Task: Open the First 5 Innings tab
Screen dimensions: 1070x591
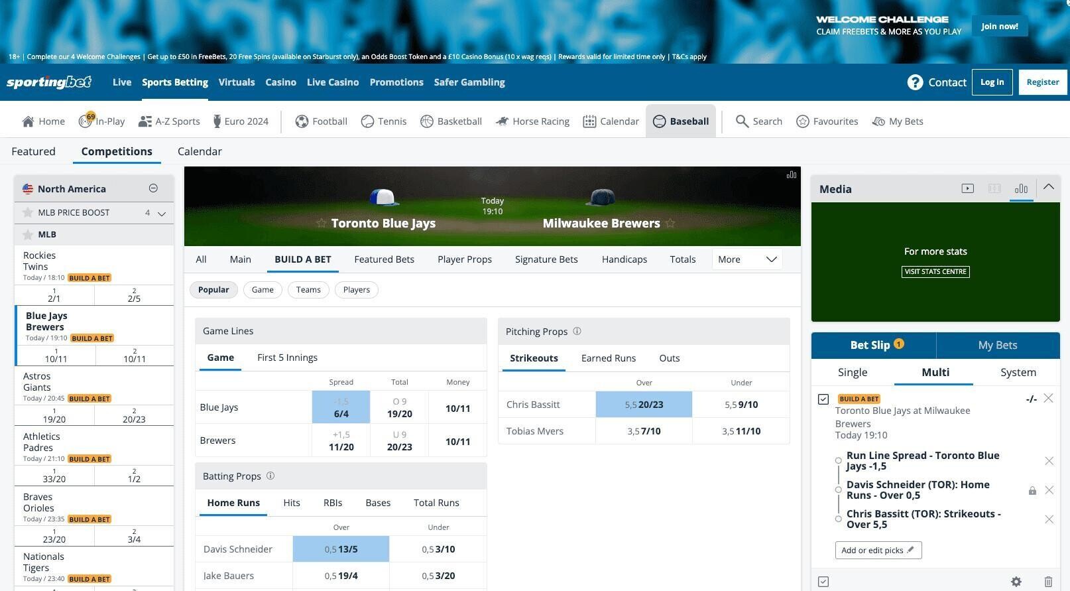Action: point(287,358)
